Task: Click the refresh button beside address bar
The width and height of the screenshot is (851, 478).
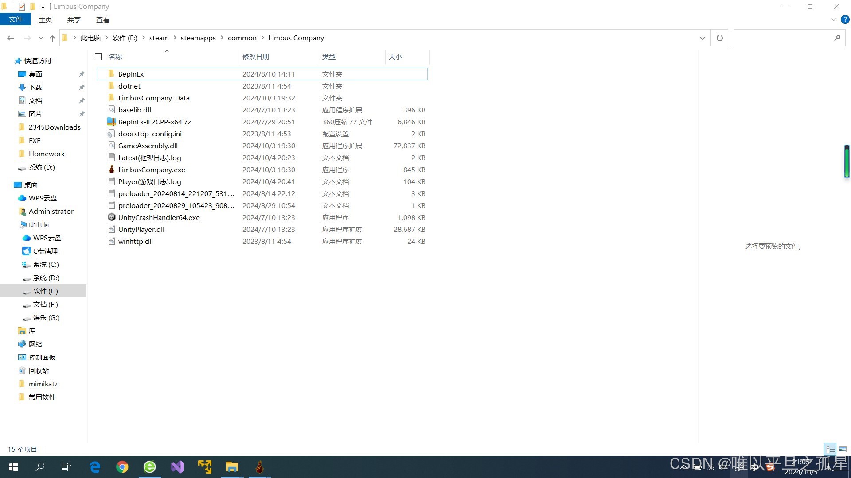Action: (719, 38)
